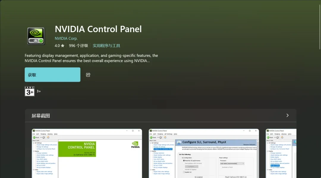Open the Configure SLI, Surround, PhysX screenshot
The height and width of the screenshot is (178, 321).
204,153
